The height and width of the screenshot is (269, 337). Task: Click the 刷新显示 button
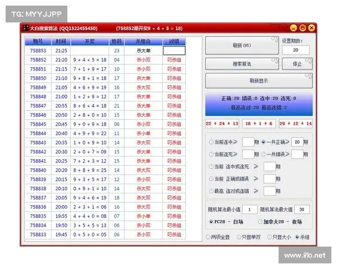259,81
